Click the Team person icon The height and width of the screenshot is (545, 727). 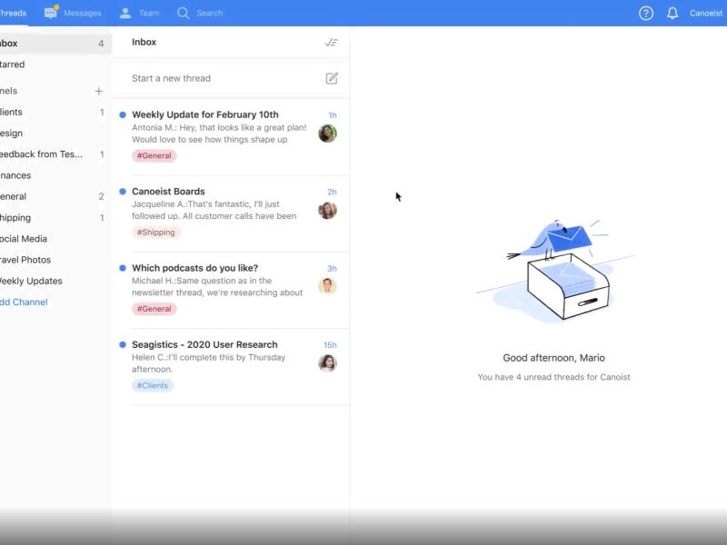(125, 13)
